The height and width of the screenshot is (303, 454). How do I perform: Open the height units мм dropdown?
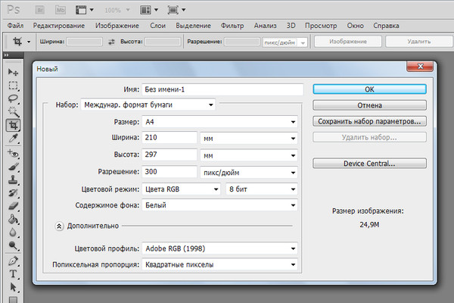point(249,156)
